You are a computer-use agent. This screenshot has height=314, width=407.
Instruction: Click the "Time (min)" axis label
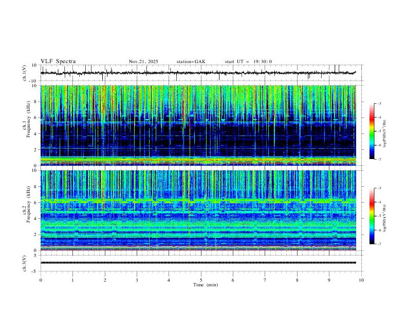click(x=206, y=285)
